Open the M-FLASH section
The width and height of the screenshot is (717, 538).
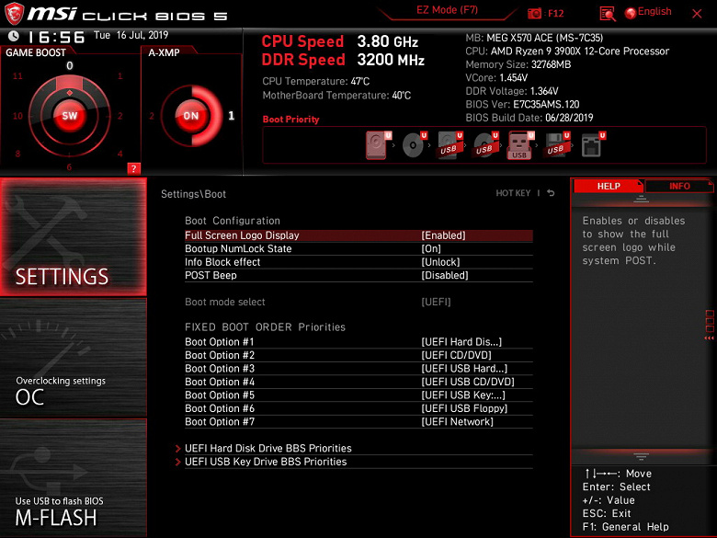(x=74, y=478)
